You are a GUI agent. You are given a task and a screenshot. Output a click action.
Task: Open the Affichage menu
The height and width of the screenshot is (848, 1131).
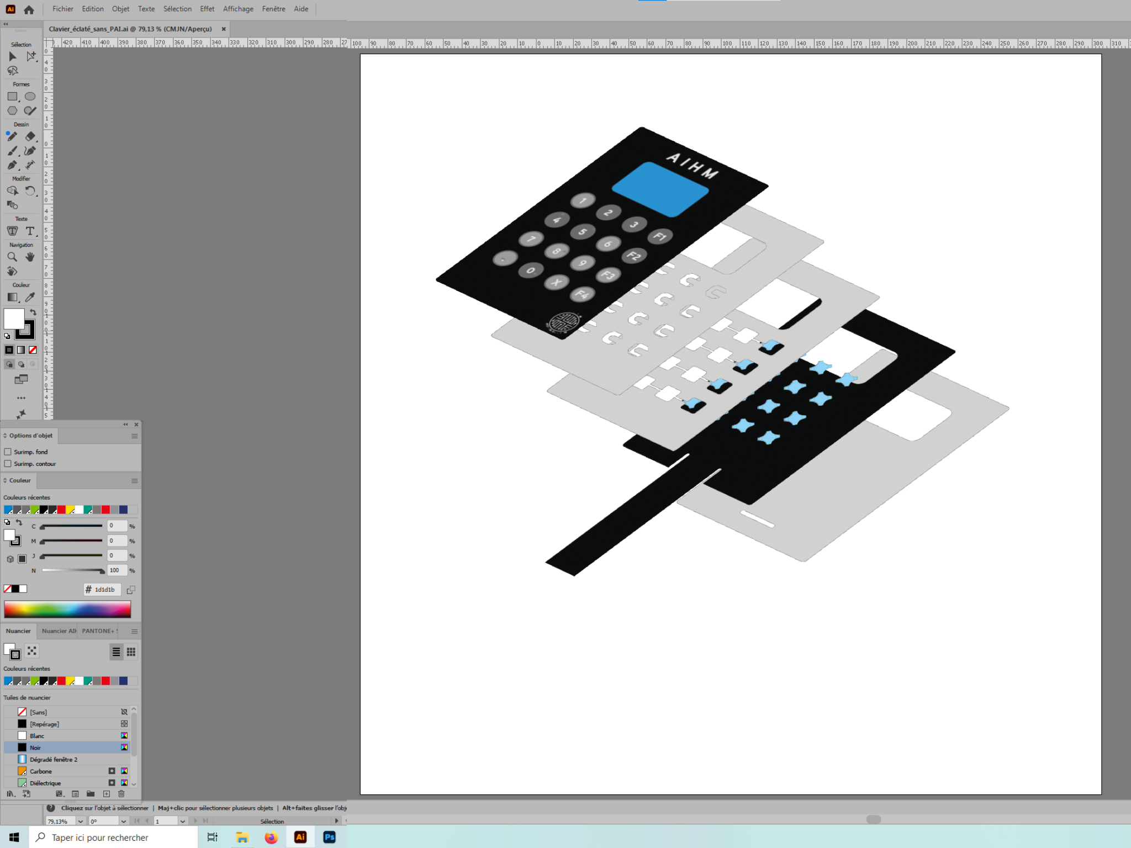[x=238, y=9]
